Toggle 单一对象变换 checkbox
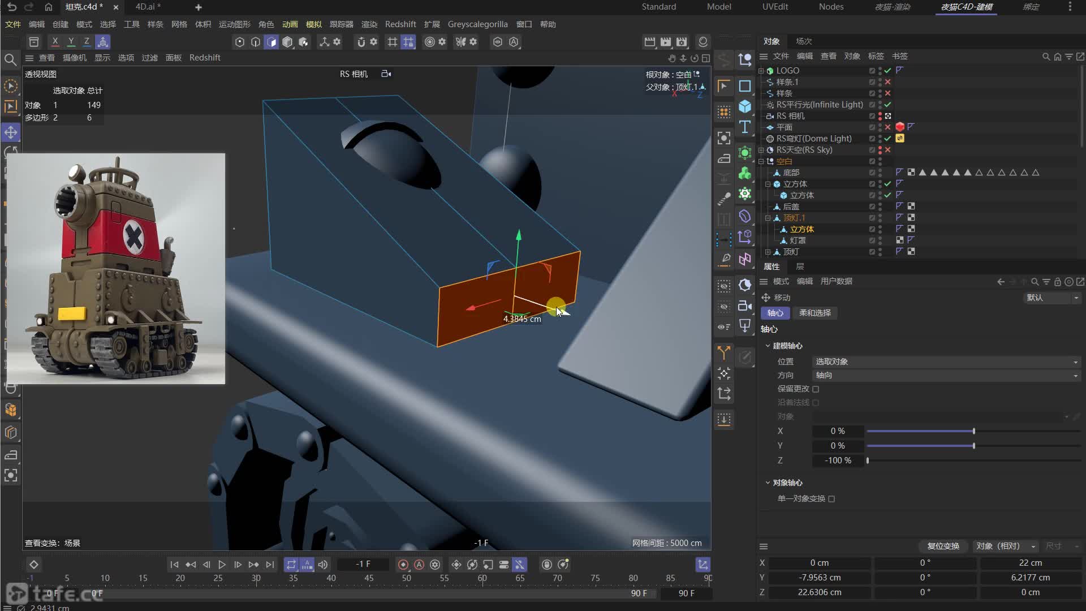 pyautogui.click(x=831, y=499)
